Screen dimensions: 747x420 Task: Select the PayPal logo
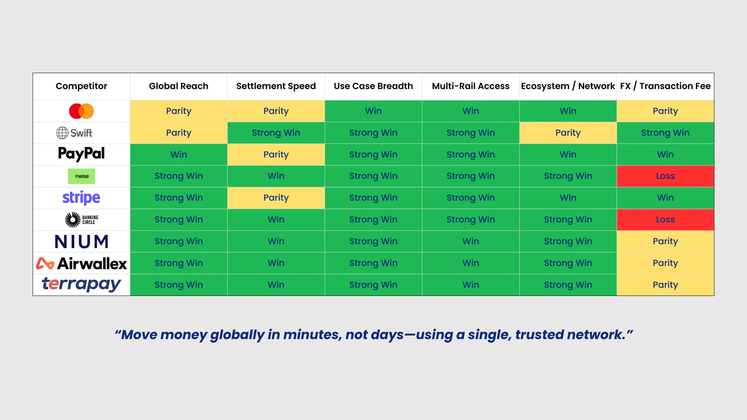pos(81,154)
